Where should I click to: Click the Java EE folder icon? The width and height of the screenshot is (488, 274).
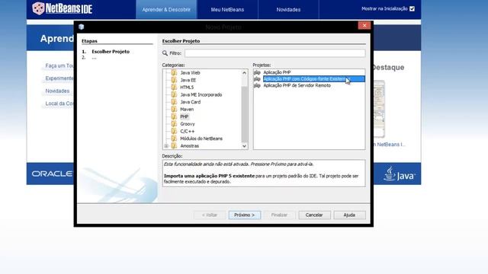click(174, 80)
